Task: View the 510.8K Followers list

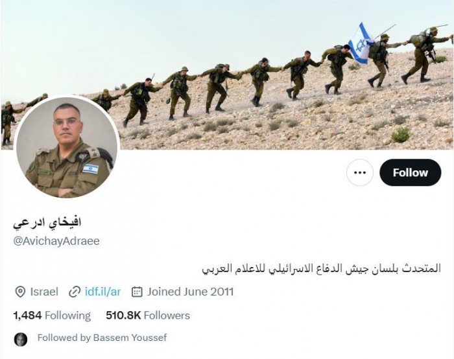Action: click(148, 316)
